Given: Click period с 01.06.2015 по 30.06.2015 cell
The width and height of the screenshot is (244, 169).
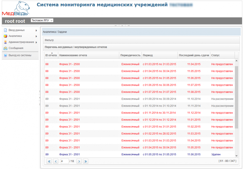Looking at the screenshot, I should 160,85.
